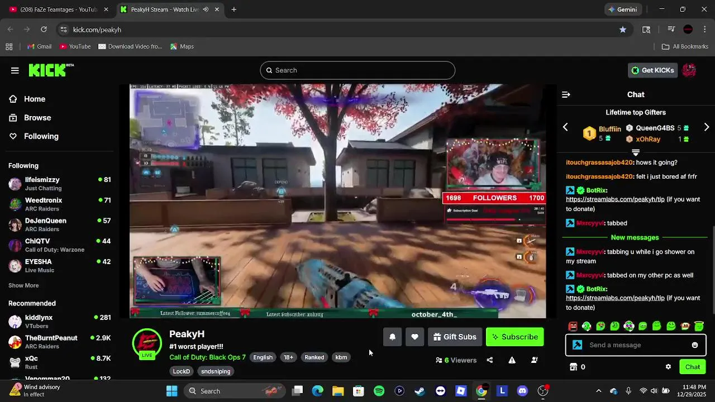
Task: Open the channel shop icon showing 0
Action: coord(577,367)
